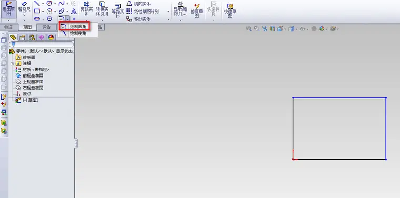Viewport: 400px width, 198px height.
Task: Click the Section View icon
Action: tap(272, 29)
